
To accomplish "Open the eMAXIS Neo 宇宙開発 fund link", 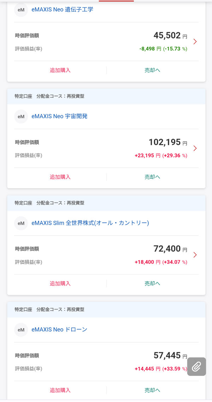I will [59, 116].
